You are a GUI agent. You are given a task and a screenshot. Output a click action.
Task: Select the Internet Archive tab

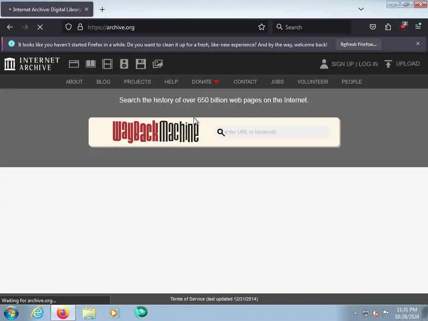[x=47, y=9]
